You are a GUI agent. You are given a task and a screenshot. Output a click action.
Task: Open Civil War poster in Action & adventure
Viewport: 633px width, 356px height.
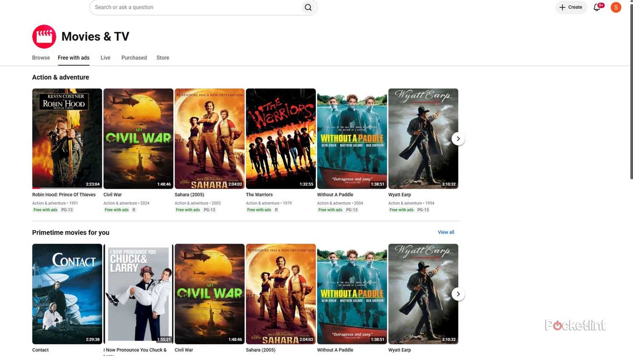138,138
